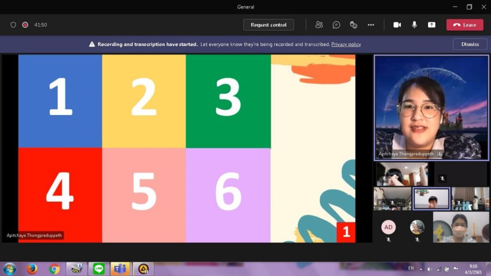
Task: Click the red recording indicator icon
Action: tap(25, 25)
